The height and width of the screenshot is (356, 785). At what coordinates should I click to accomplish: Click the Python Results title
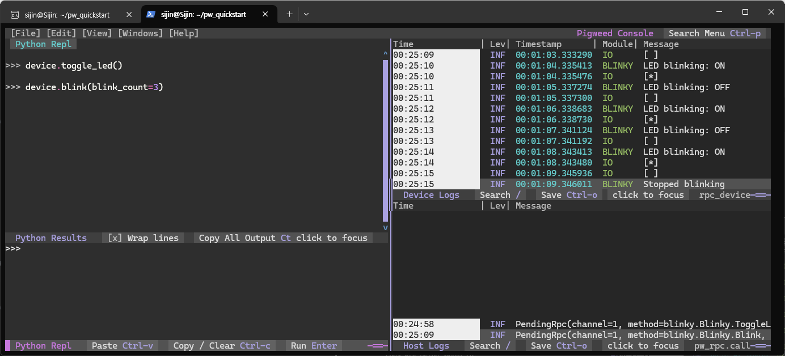coord(51,238)
